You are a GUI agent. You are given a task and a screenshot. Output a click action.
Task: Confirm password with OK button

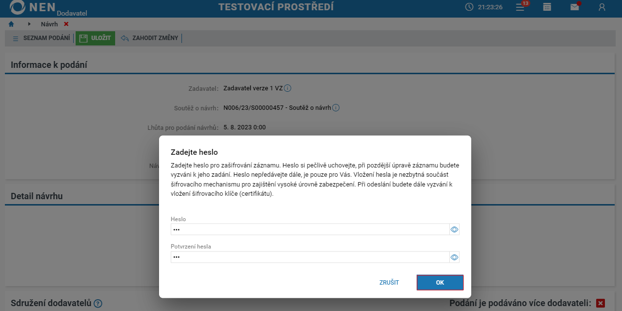(x=440, y=283)
